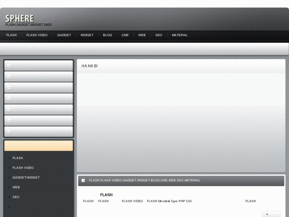This screenshot has width=289, height=217.
Task: Click the SEO link in the dark sidebar
Action: pyautogui.click(x=16, y=197)
